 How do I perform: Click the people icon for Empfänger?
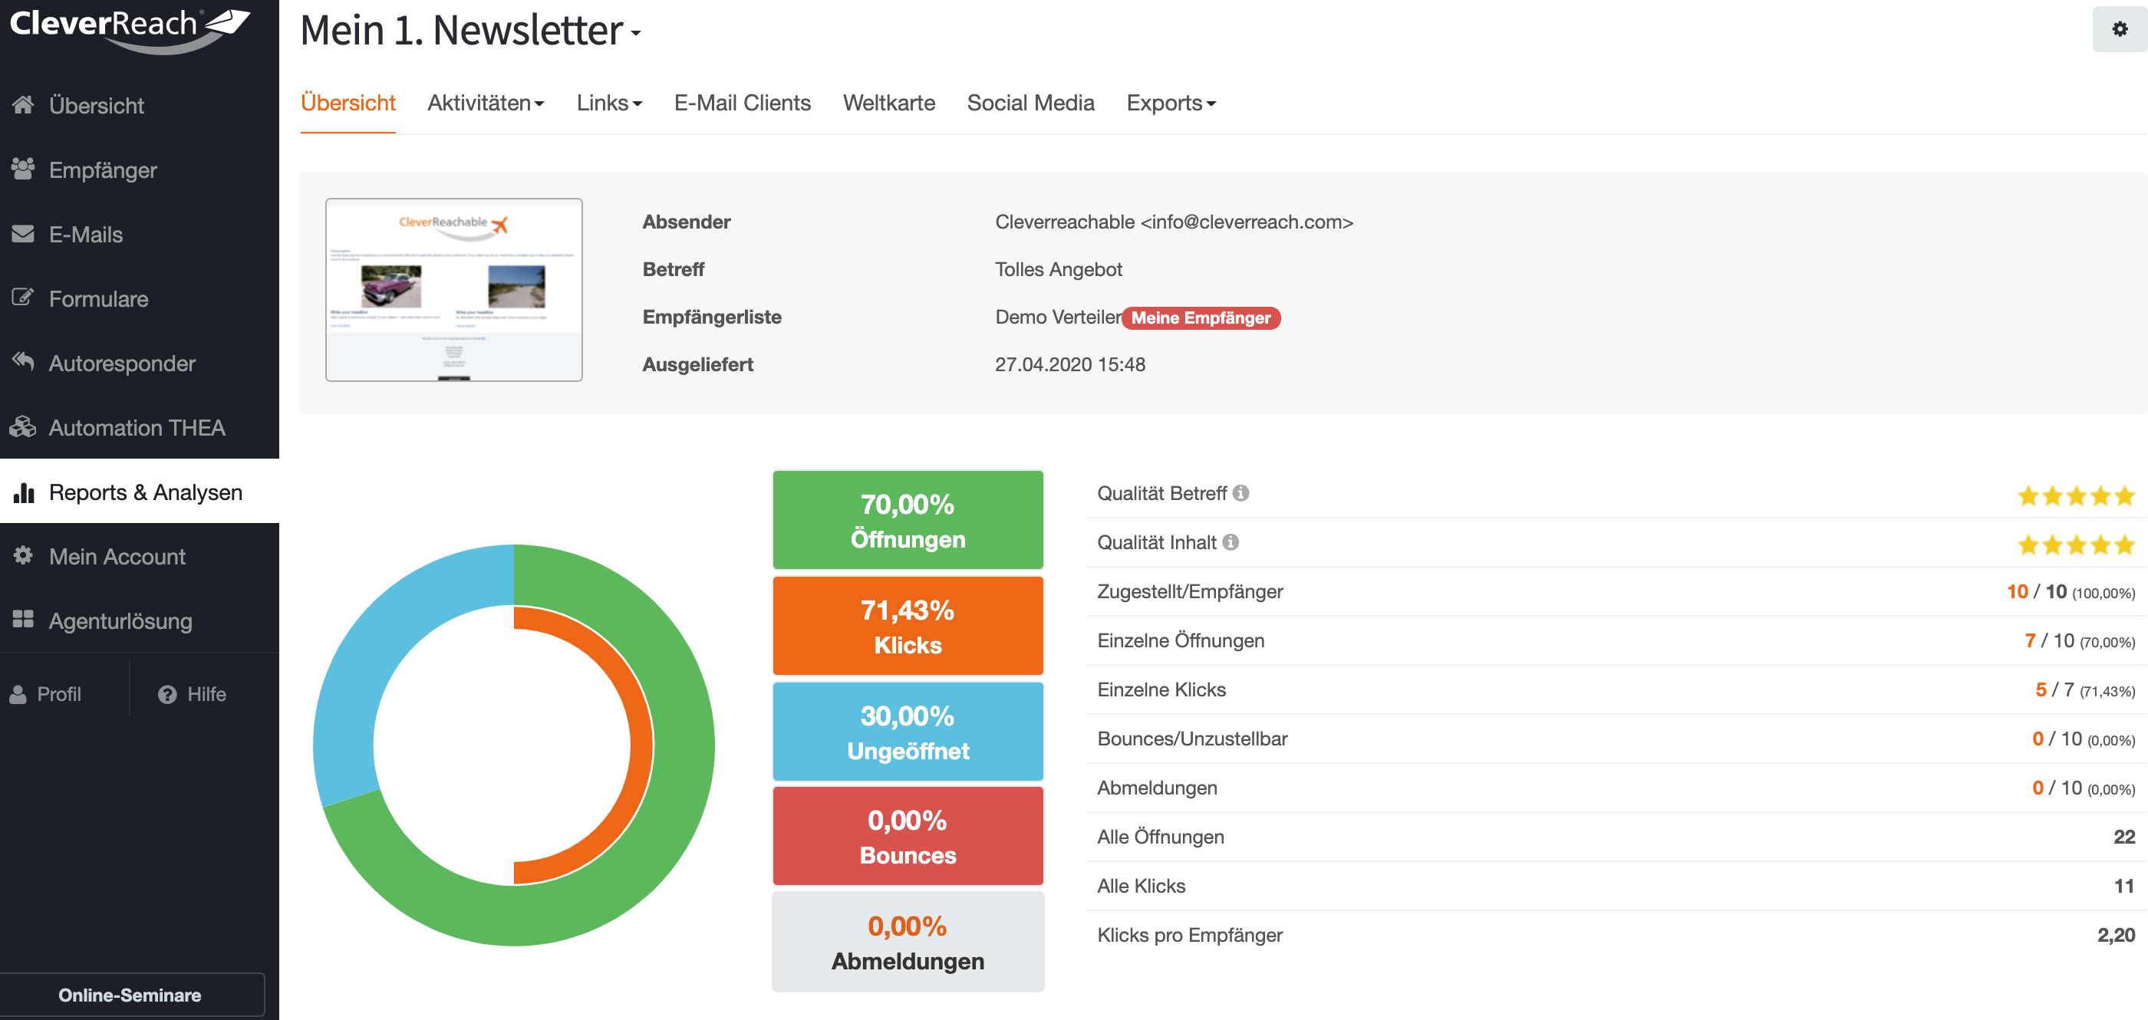tap(23, 168)
